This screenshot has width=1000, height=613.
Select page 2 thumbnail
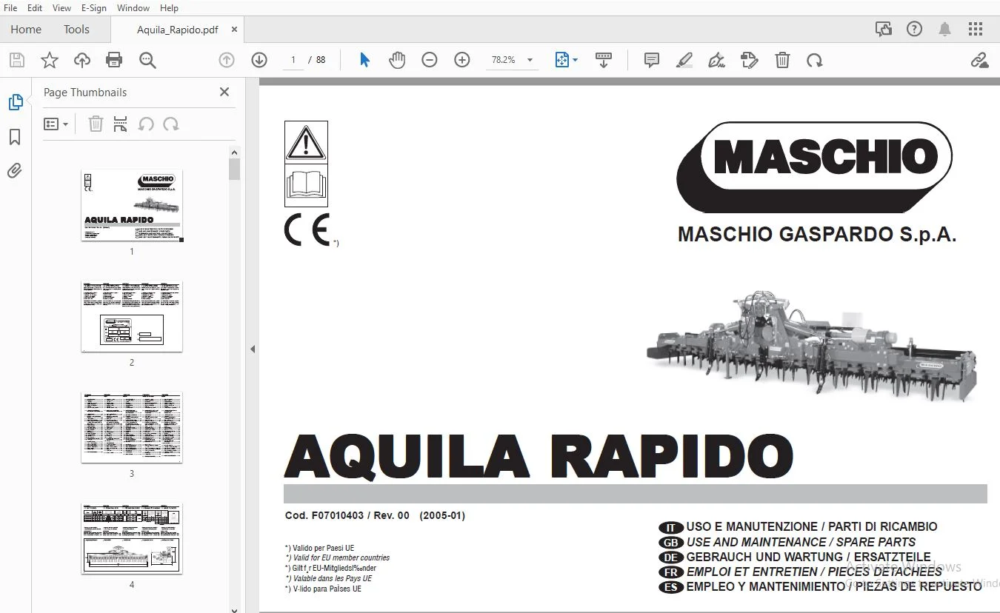(132, 316)
